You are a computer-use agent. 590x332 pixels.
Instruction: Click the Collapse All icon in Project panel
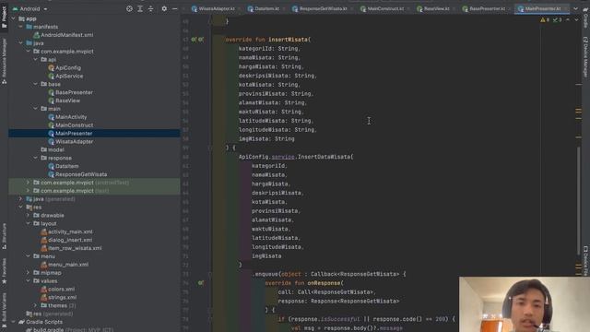tap(150, 8)
